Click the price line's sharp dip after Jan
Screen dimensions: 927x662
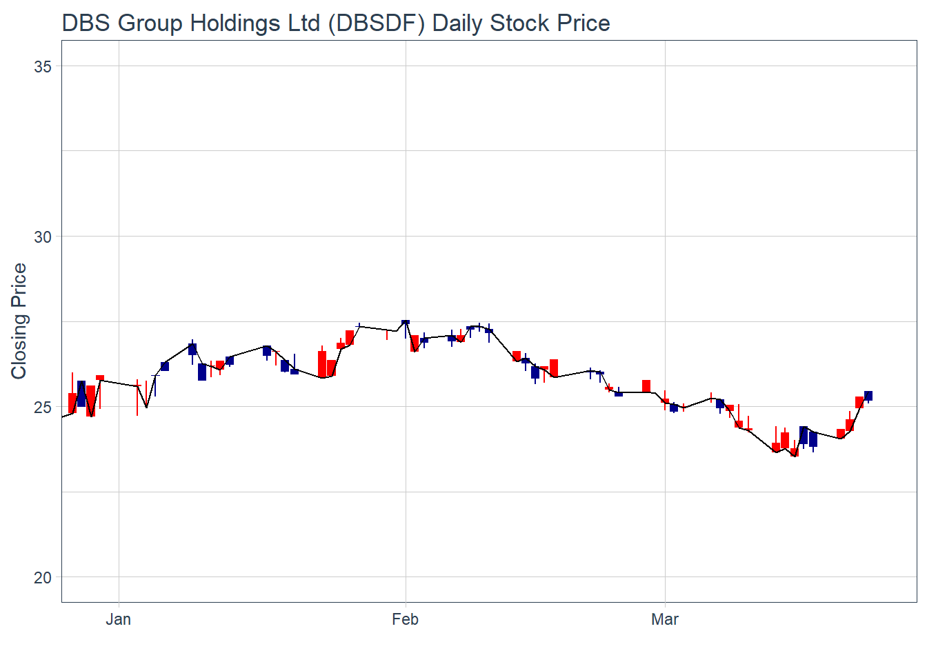[146, 407]
